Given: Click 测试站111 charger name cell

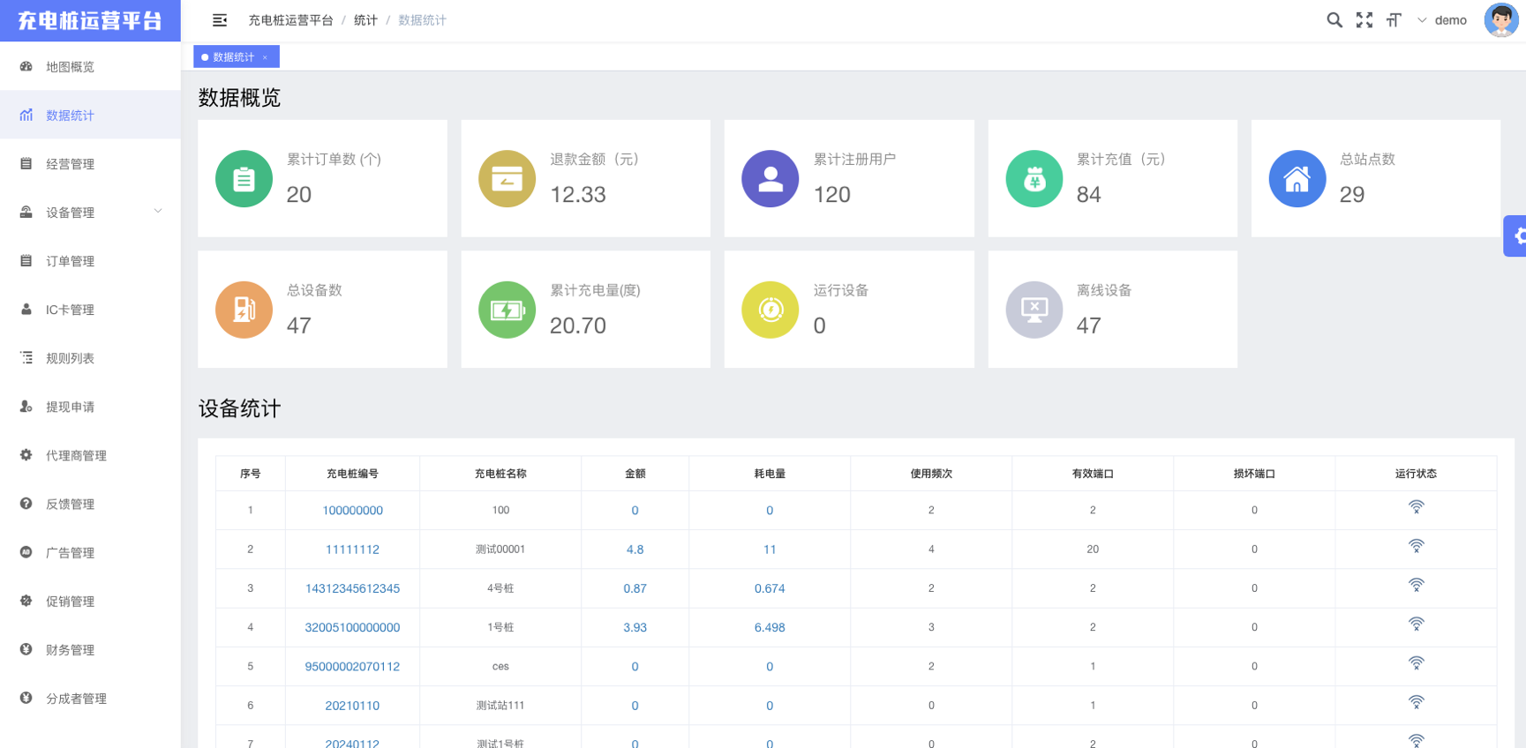Looking at the screenshot, I should point(500,706).
